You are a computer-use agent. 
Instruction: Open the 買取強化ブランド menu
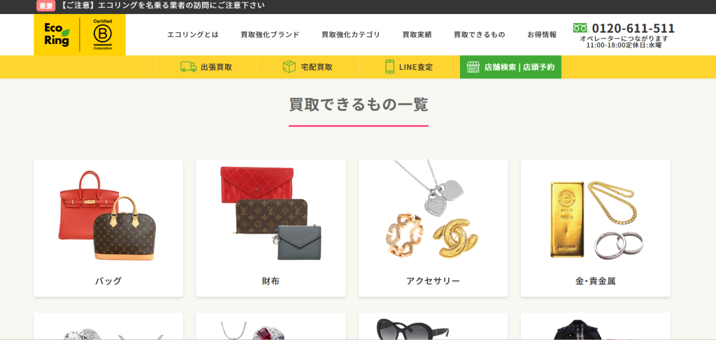270,35
